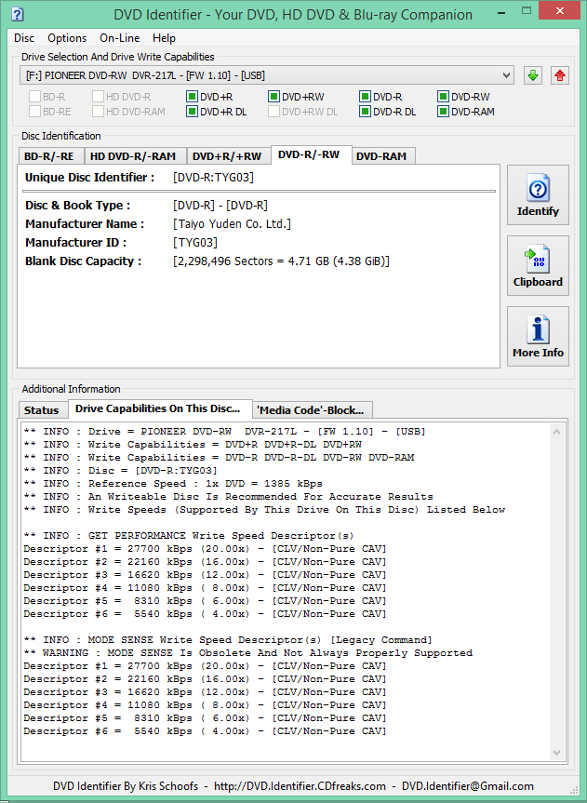Image resolution: width=587 pixels, height=803 pixels.
Task: Toggle the DVD-R DL capability checkbox
Action: click(x=365, y=111)
